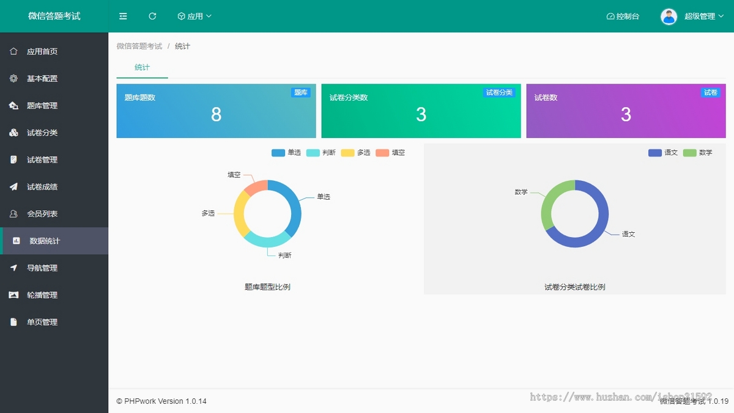The width and height of the screenshot is (734, 413).
Task: Click the gear icon beside 基本配置
Action: tap(13, 78)
